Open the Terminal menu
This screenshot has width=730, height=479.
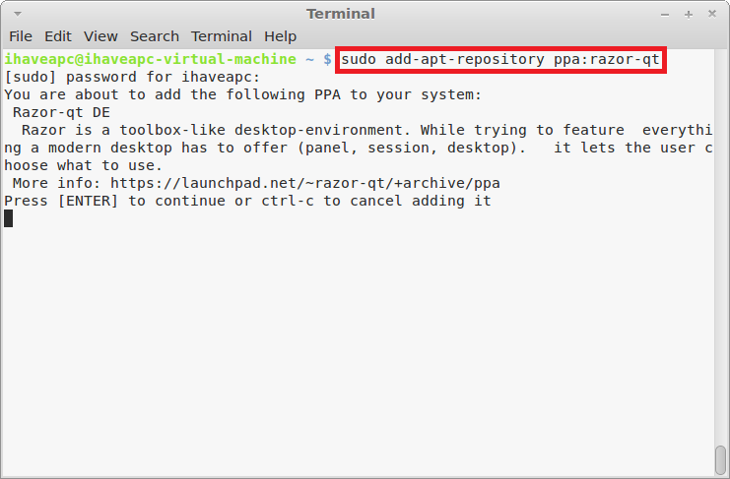pyautogui.click(x=222, y=36)
